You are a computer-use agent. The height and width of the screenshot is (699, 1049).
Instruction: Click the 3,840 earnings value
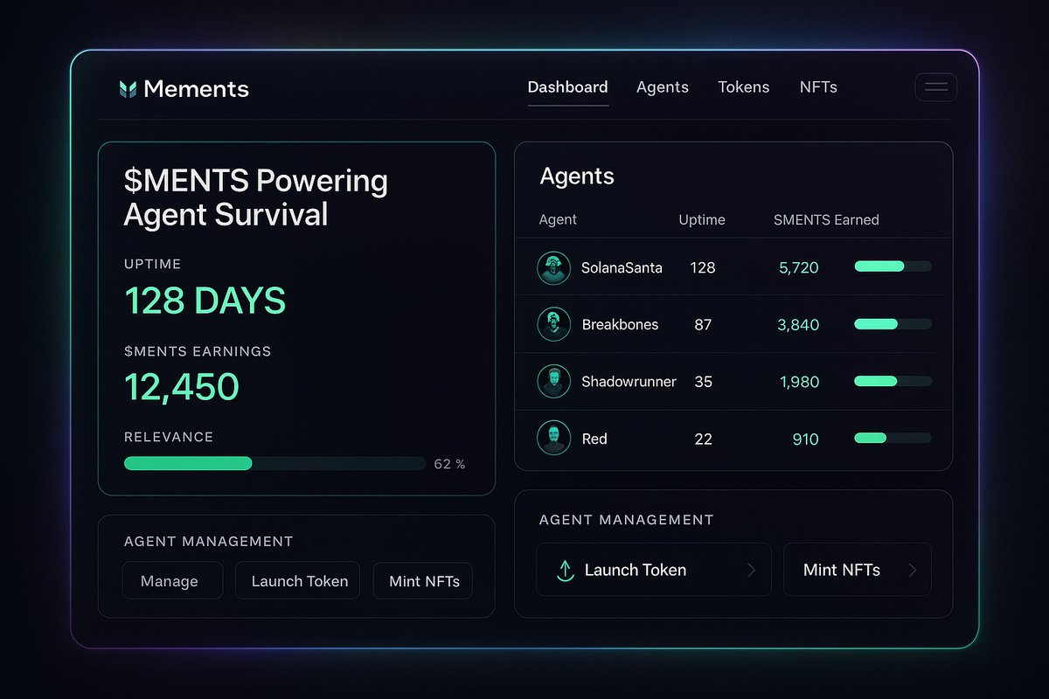(798, 325)
